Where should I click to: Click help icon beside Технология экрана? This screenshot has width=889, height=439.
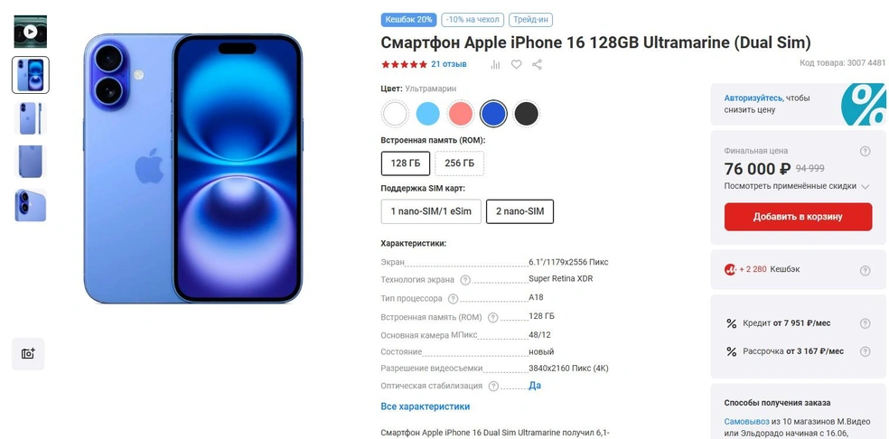tap(465, 280)
